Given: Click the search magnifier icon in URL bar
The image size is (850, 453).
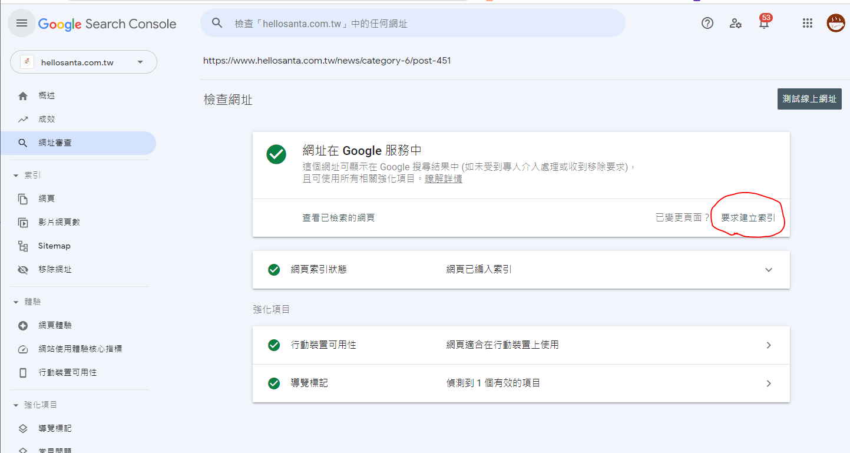Looking at the screenshot, I should pos(217,23).
